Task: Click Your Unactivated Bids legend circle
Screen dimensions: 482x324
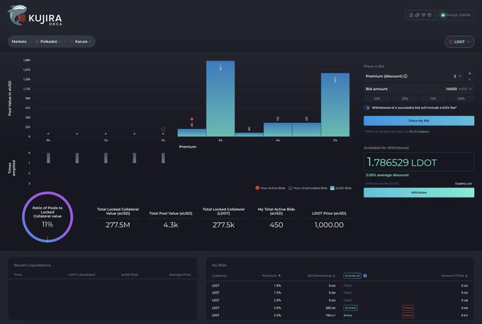Action: coord(290,188)
